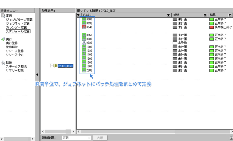Open リリース中止 in function menu
Viewport: 233px width, 141px height.
point(15,55)
